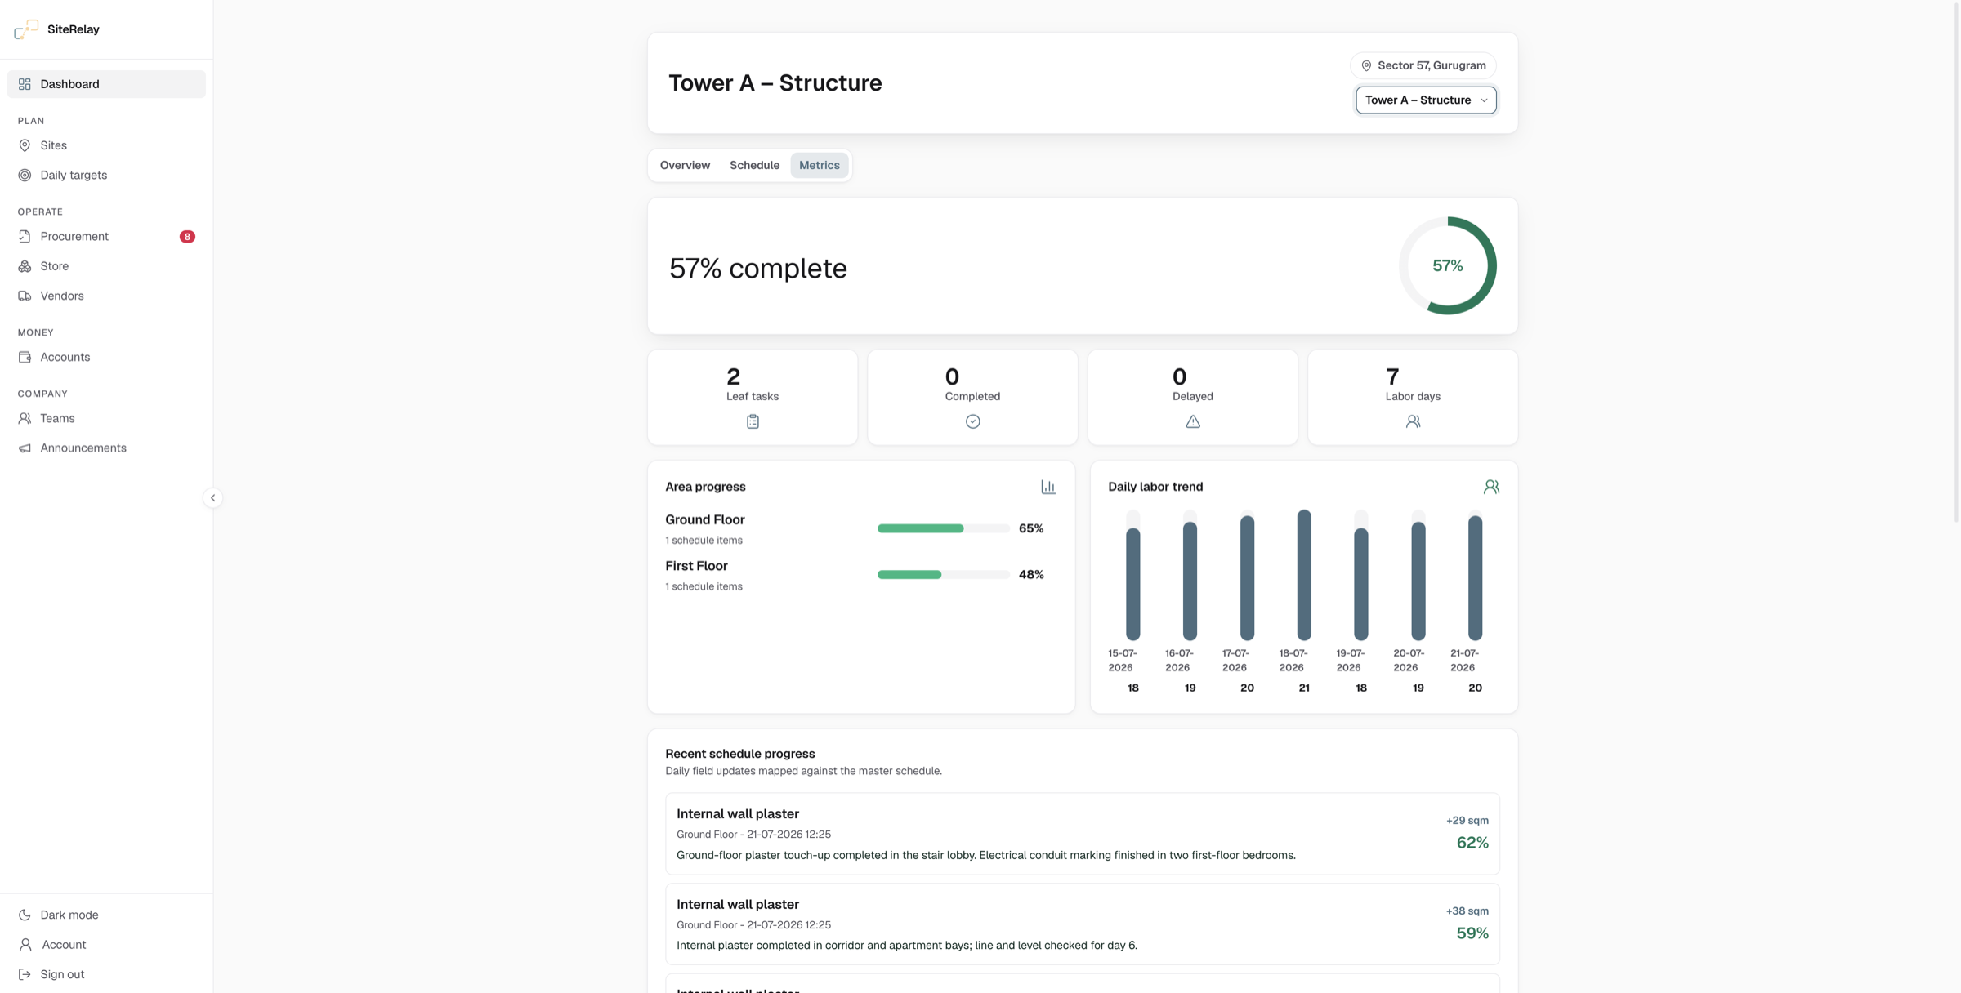The image size is (1961, 993).
Task: Click the SiteRelay logo icon
Action: pos(26,29)
